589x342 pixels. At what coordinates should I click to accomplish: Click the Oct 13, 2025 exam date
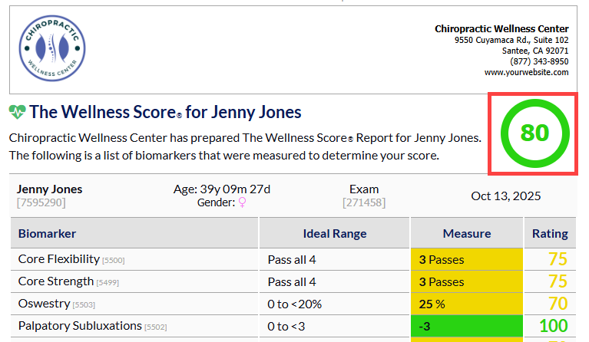(505, 196)
